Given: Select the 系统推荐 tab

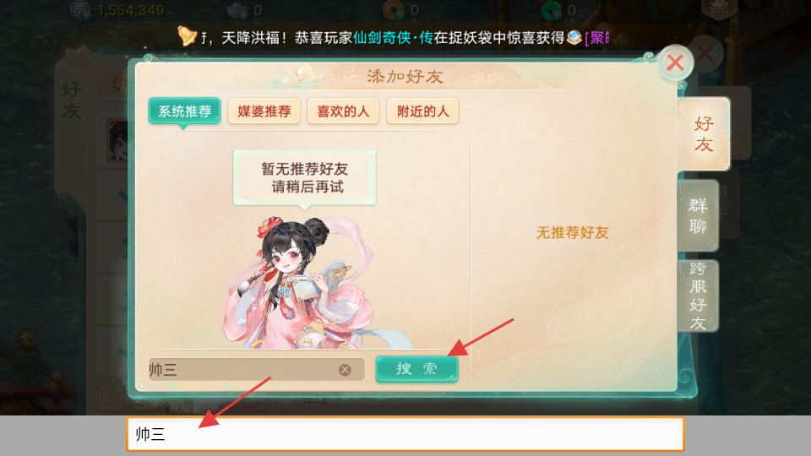Looking at the screenshot, I should pyautogui.click(x=185, y=111).
